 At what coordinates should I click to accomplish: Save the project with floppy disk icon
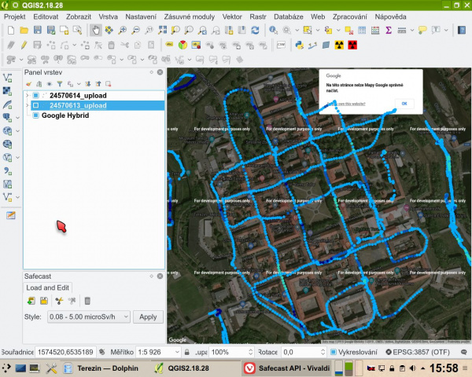37,30
